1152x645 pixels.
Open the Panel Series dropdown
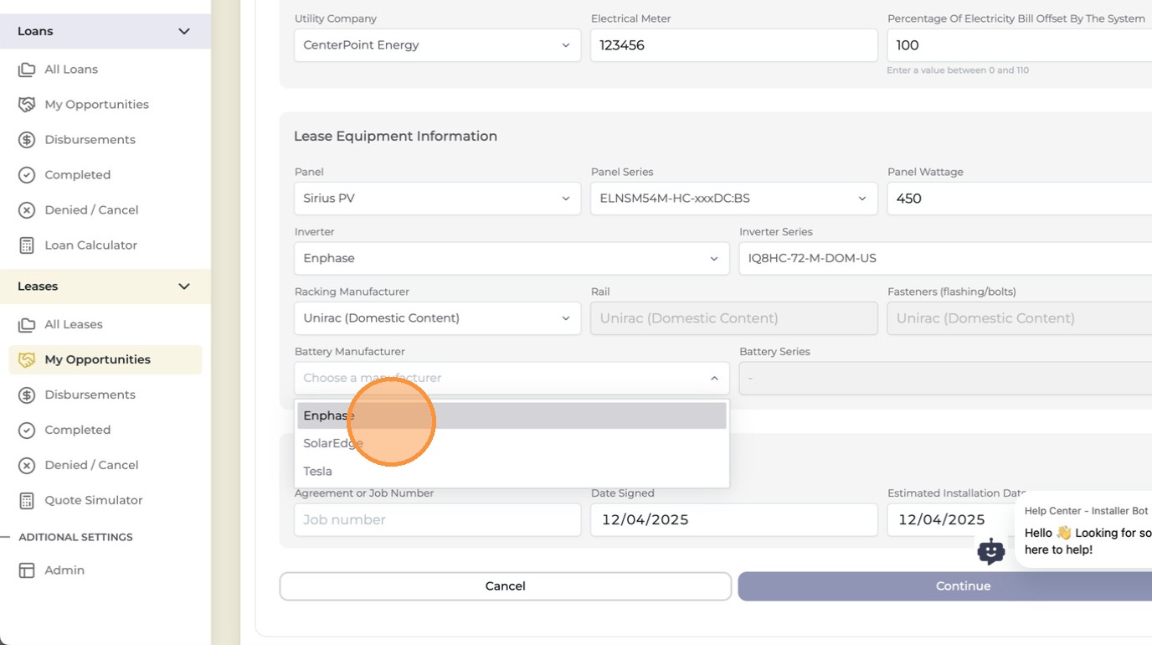tap(733, 199)
